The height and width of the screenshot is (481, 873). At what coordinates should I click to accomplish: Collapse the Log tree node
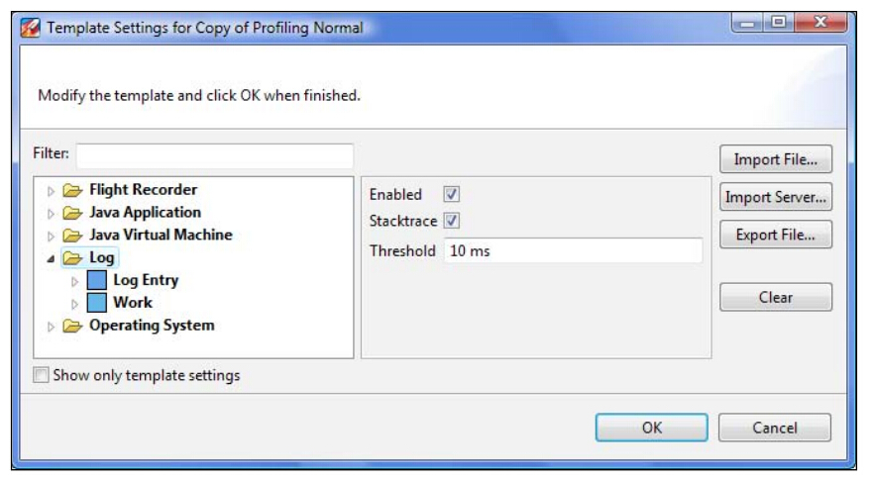point(51,259)
